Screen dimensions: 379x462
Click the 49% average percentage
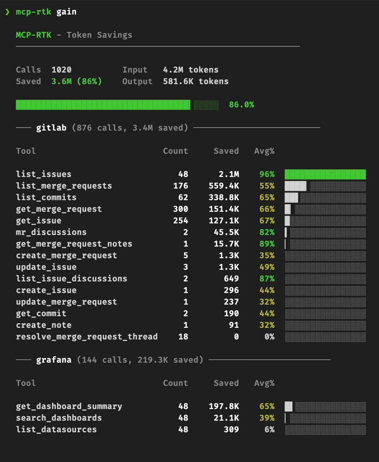click(x=267, y=267)
